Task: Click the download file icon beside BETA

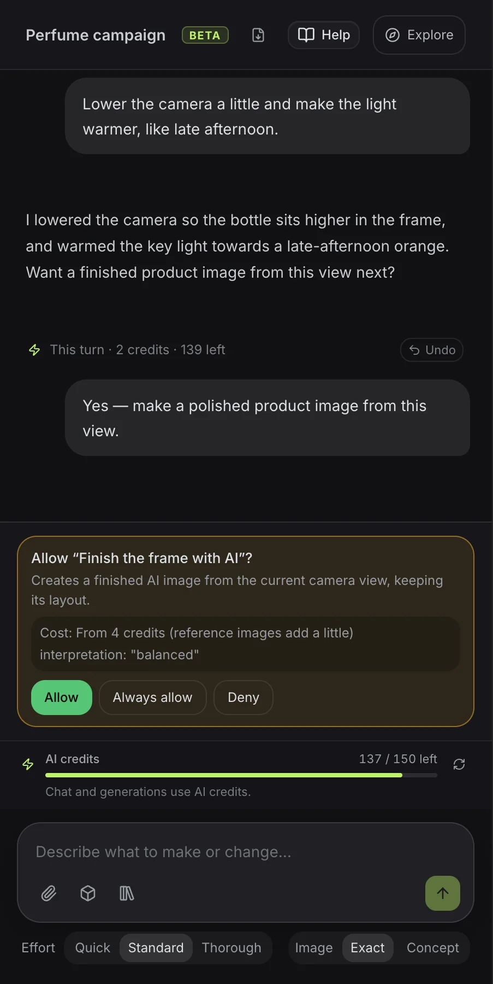Action: 258,35
